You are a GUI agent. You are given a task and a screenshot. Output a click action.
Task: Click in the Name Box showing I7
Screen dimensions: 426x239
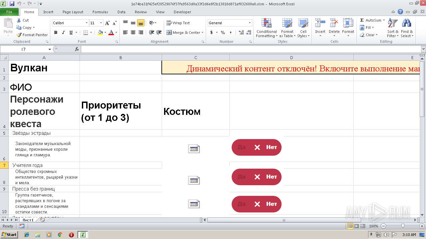24,49
